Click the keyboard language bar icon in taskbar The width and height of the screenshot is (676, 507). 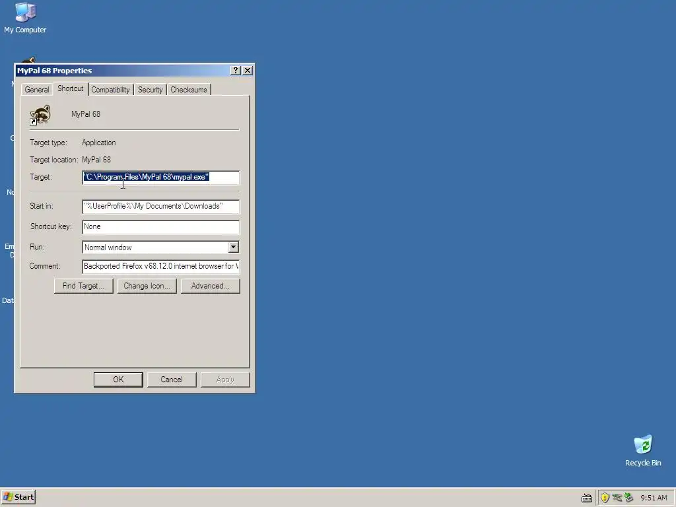(587, 498)
